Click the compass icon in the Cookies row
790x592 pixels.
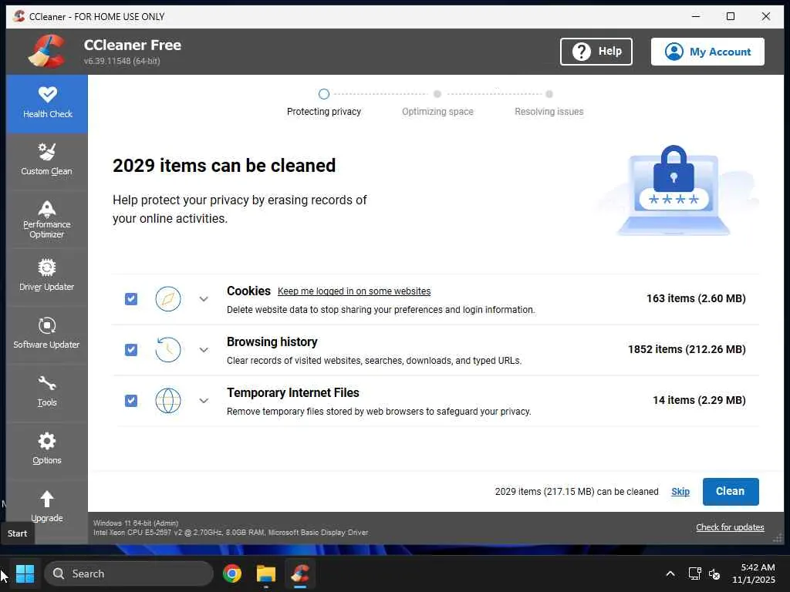(x=167, y=299)
